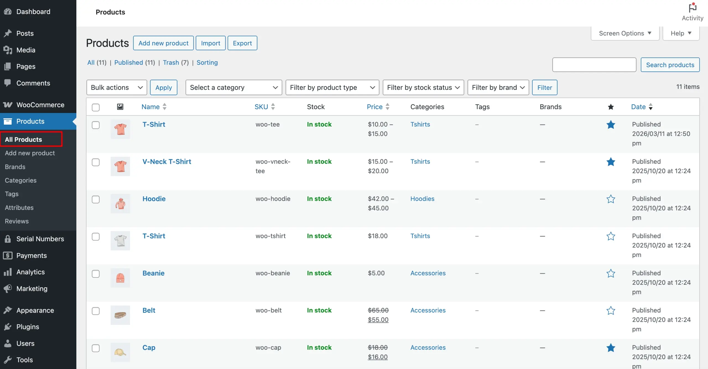This screenshot has width=708, height=369.
Task: Click the Plugins plug icon
Action: click(x=8, y=327)
